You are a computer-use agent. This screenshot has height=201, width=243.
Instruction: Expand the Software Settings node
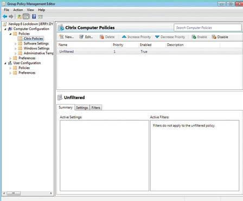16,43
